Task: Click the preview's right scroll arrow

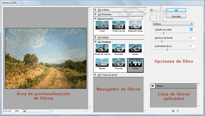Action: tap(86, 111)
